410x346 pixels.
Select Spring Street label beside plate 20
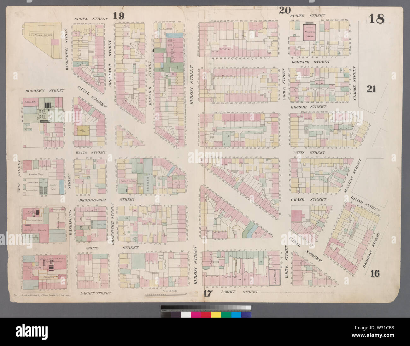coord(307,15)
